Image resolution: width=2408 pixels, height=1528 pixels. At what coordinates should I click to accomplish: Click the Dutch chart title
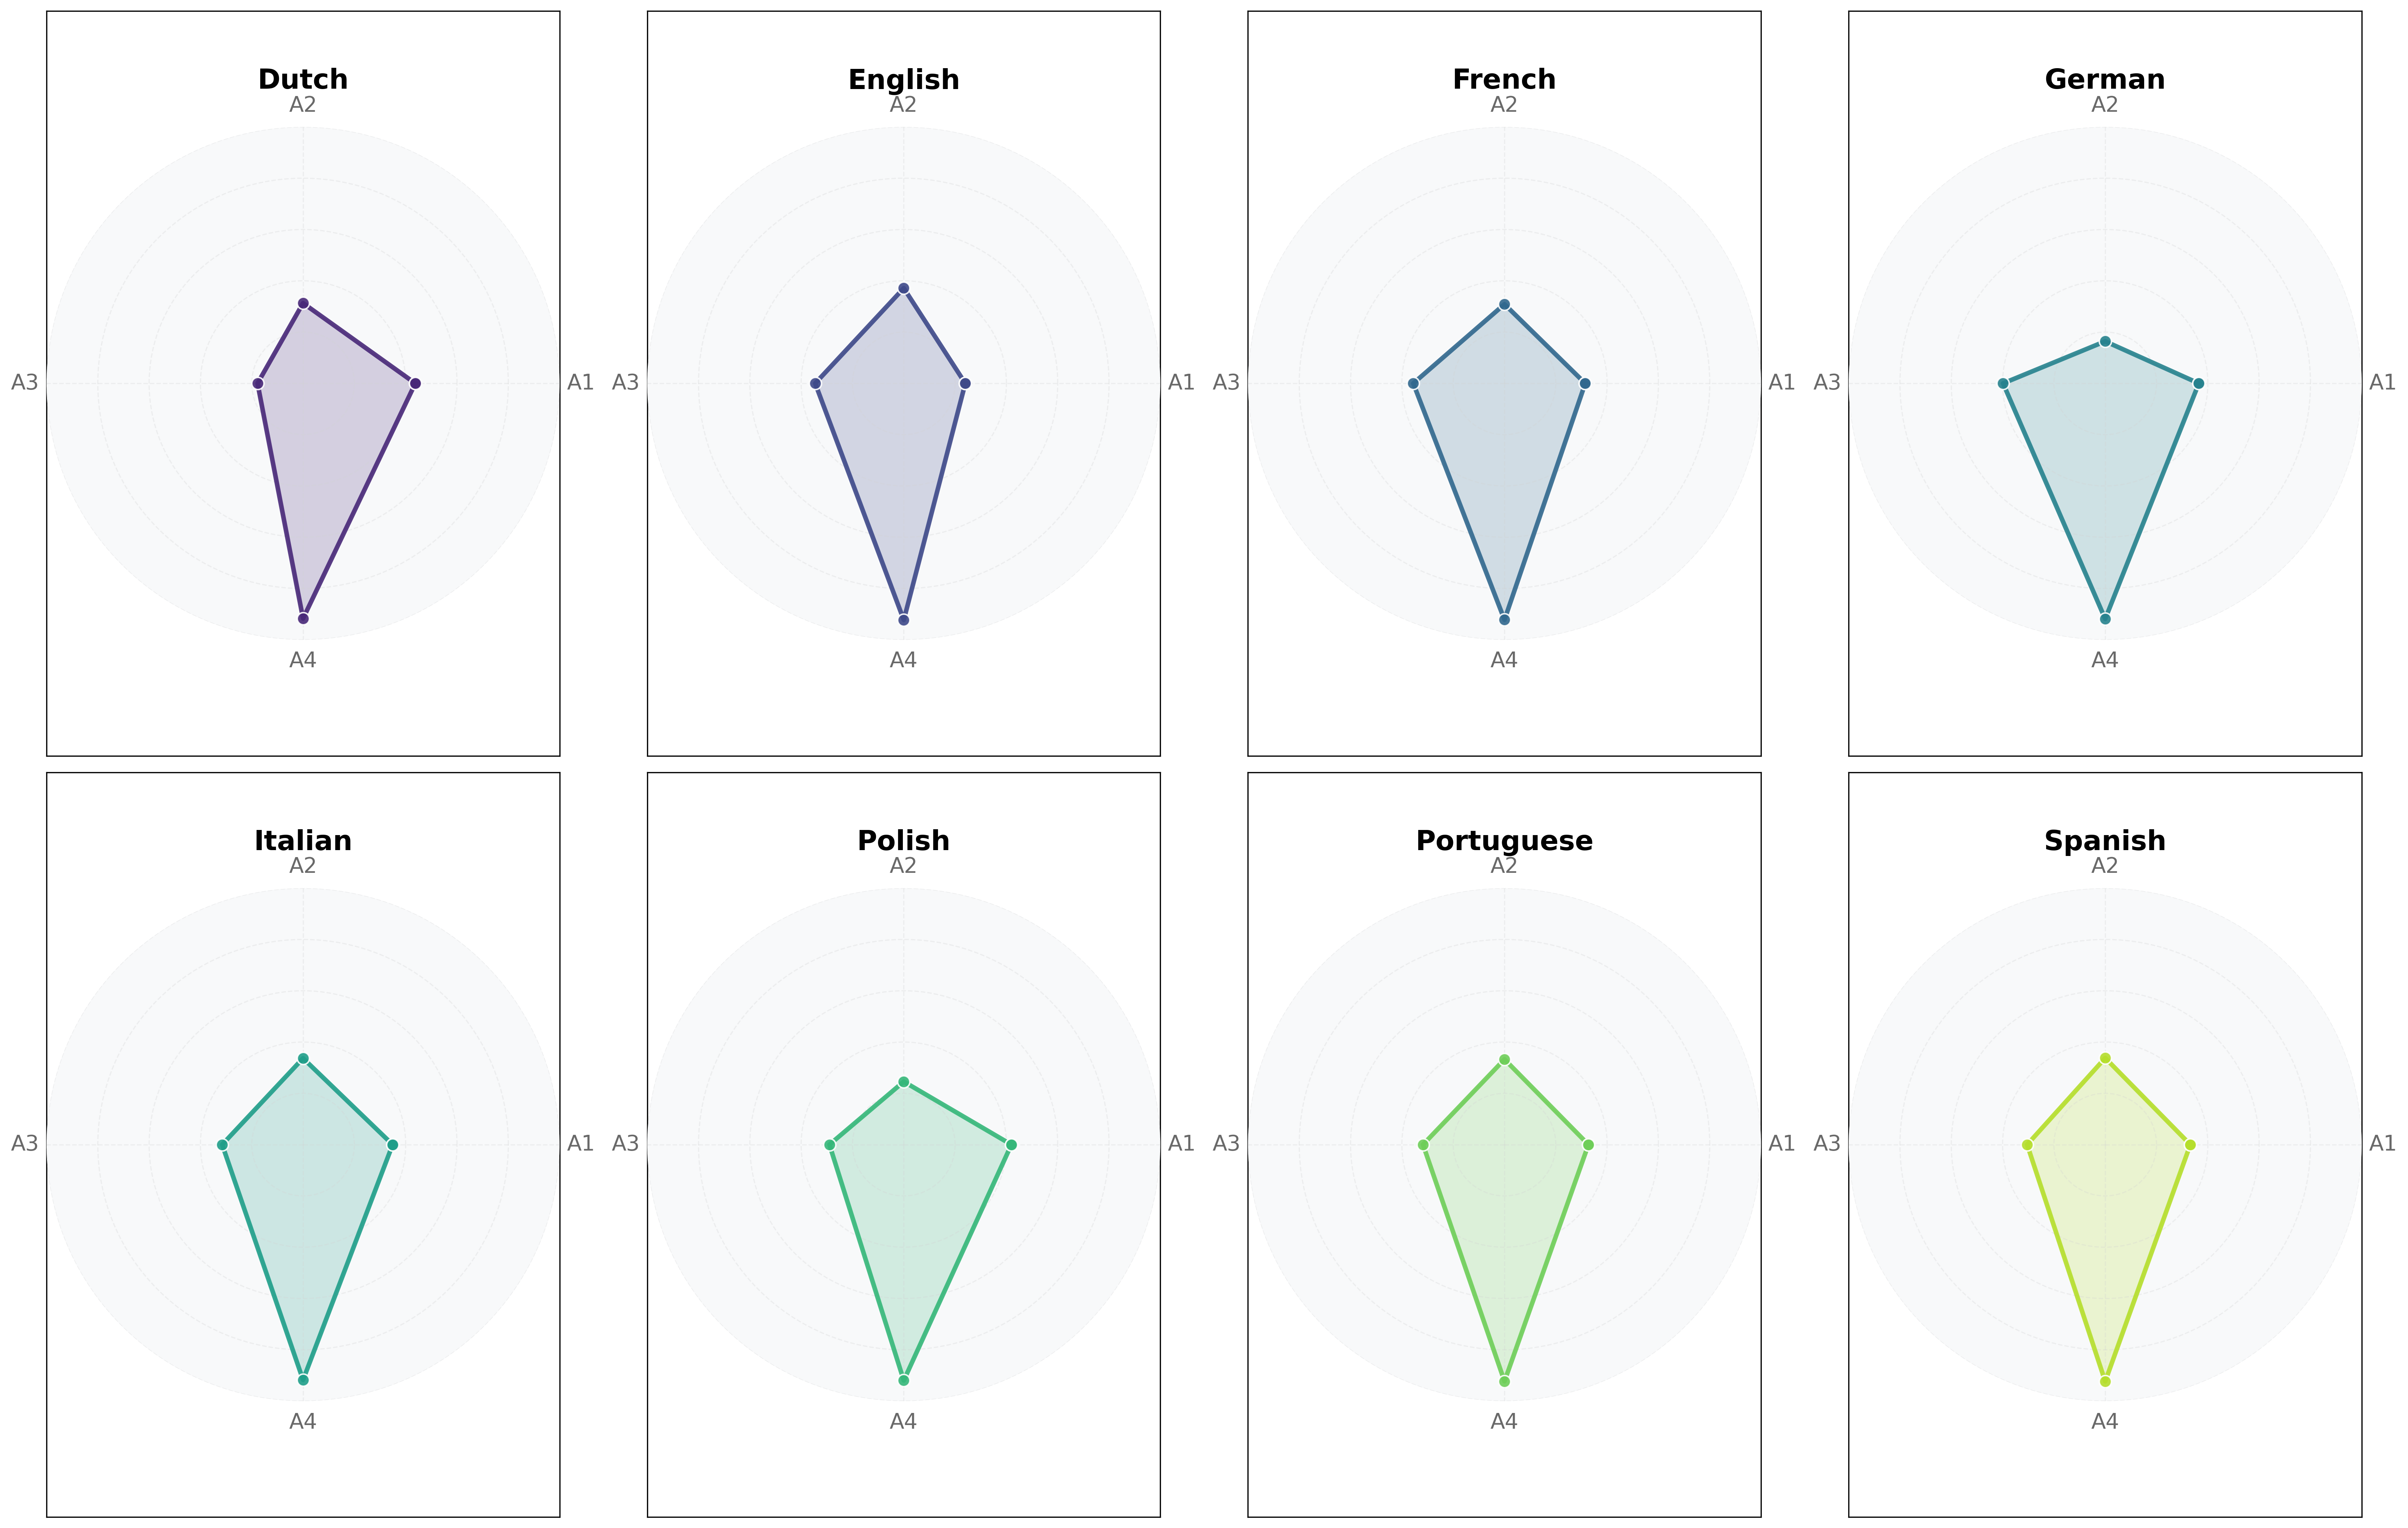point(303,79)
